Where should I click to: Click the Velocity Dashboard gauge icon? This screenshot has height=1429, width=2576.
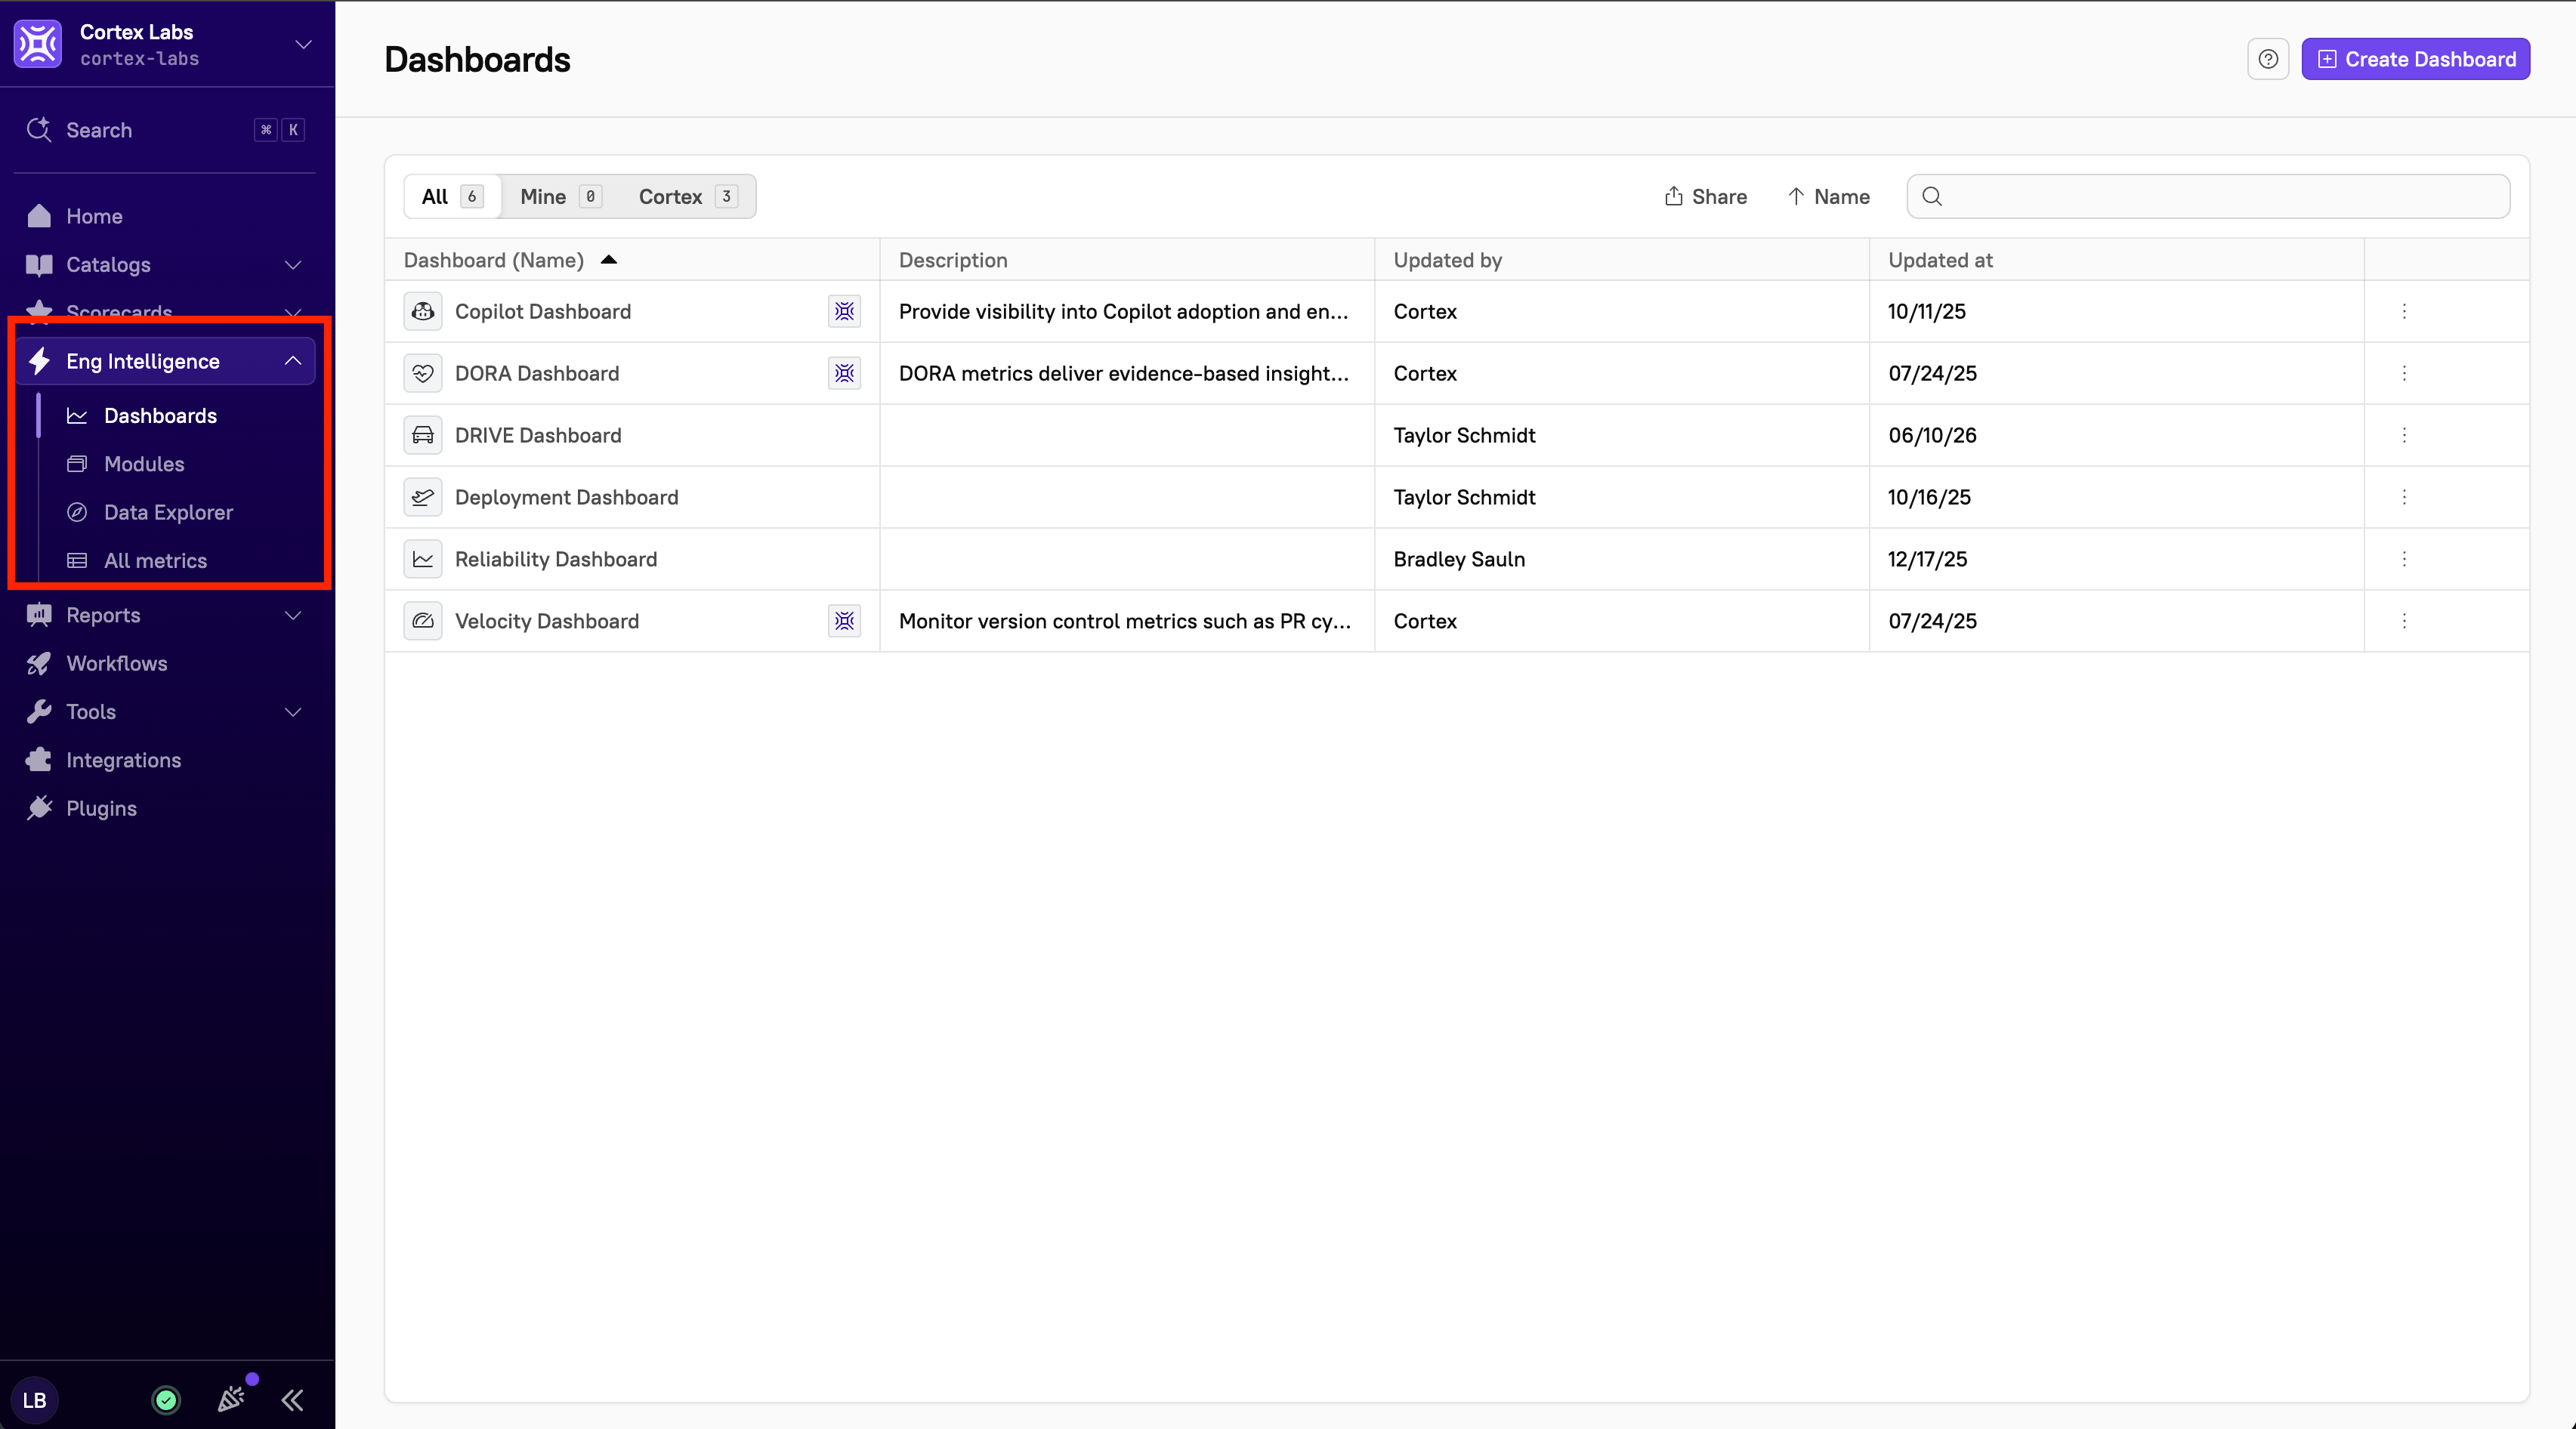[x=423, y=621]
